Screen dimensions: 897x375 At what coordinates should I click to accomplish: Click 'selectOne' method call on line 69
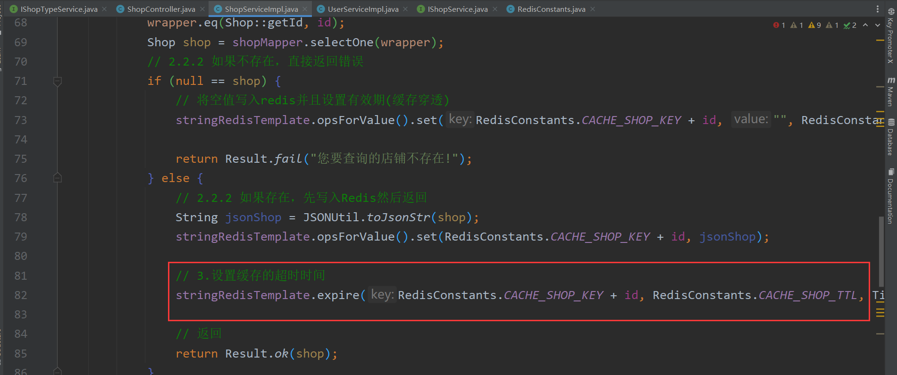point(342,42)
